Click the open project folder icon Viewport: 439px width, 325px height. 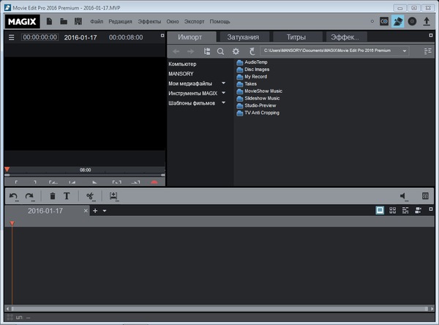pos(64,21)
